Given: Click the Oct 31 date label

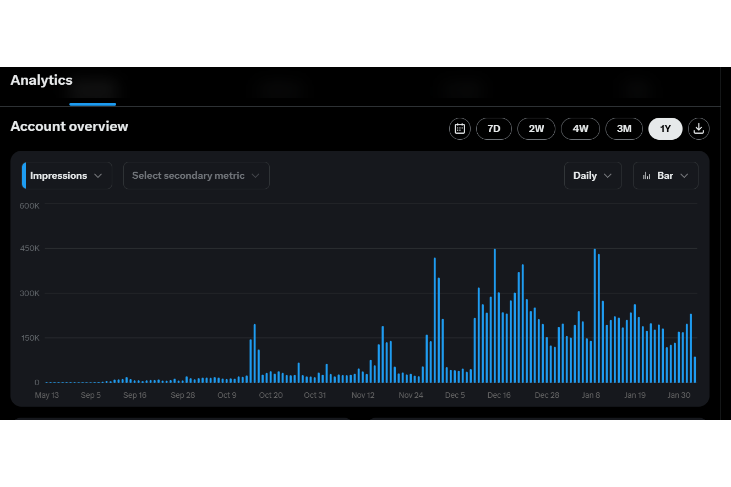Looking at the screenshot, I should pos(315,395).
